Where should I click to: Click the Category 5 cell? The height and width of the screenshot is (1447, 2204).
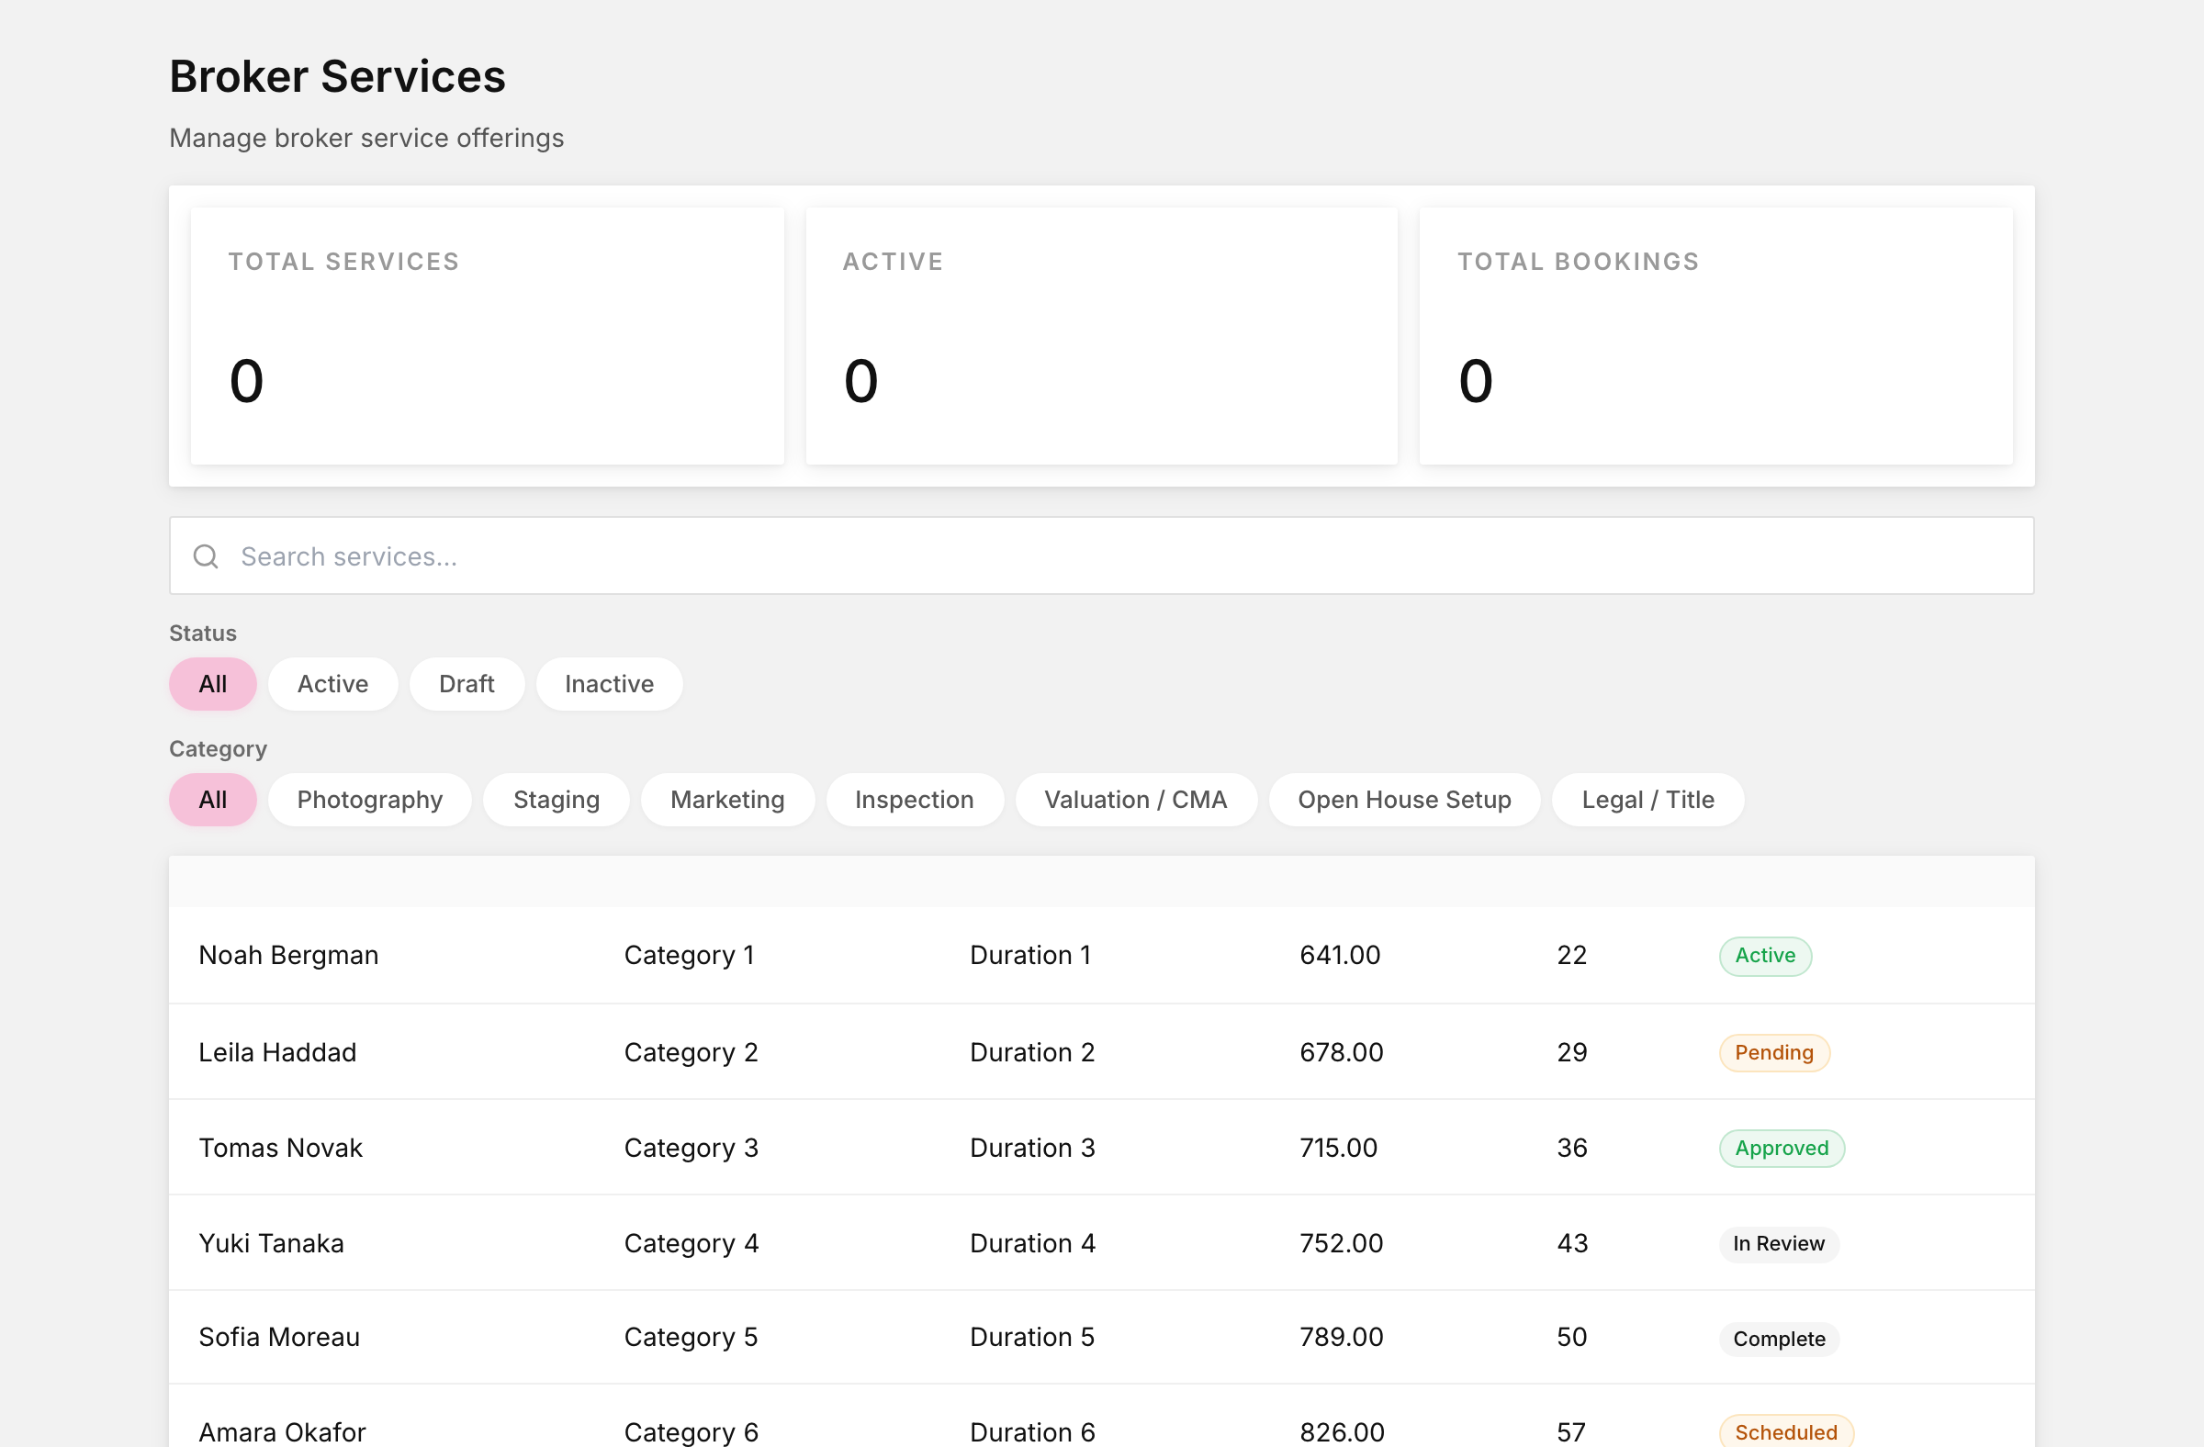point(691,1337)
